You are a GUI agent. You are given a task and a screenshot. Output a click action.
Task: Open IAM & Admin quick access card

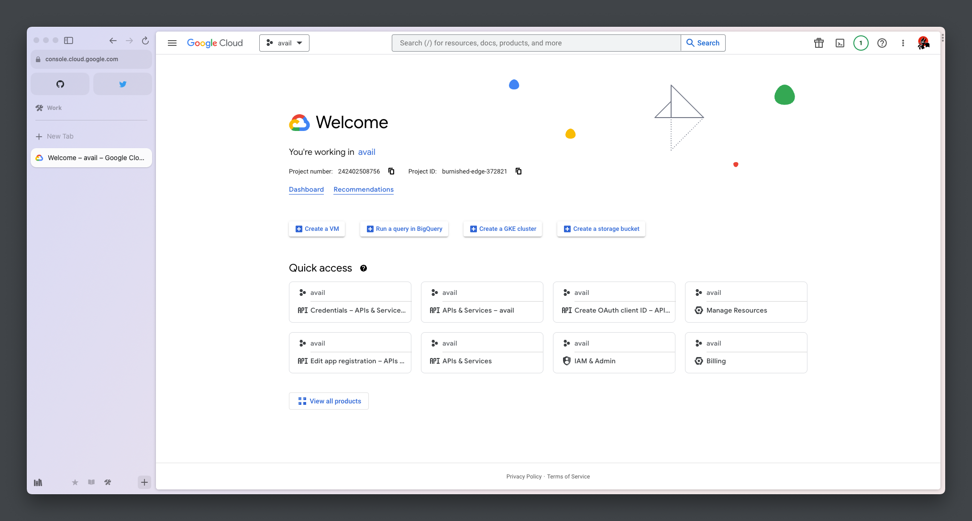point(614,353)
